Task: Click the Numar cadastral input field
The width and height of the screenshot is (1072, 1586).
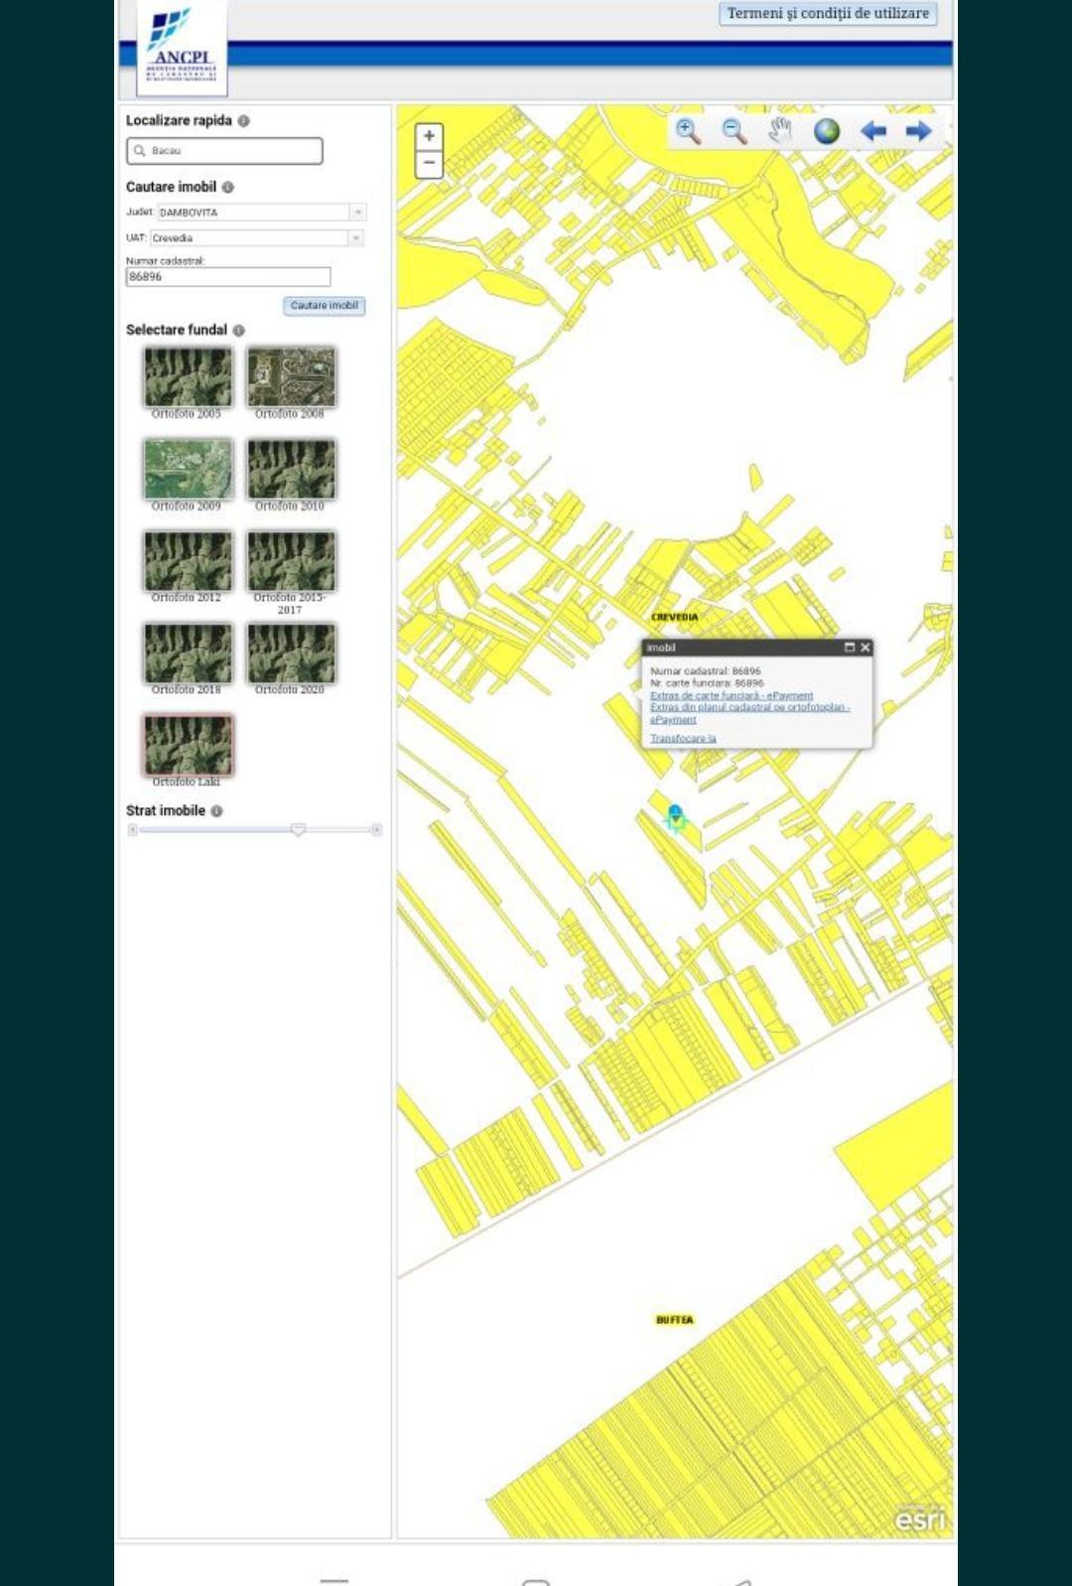Action: click(228, 277)
